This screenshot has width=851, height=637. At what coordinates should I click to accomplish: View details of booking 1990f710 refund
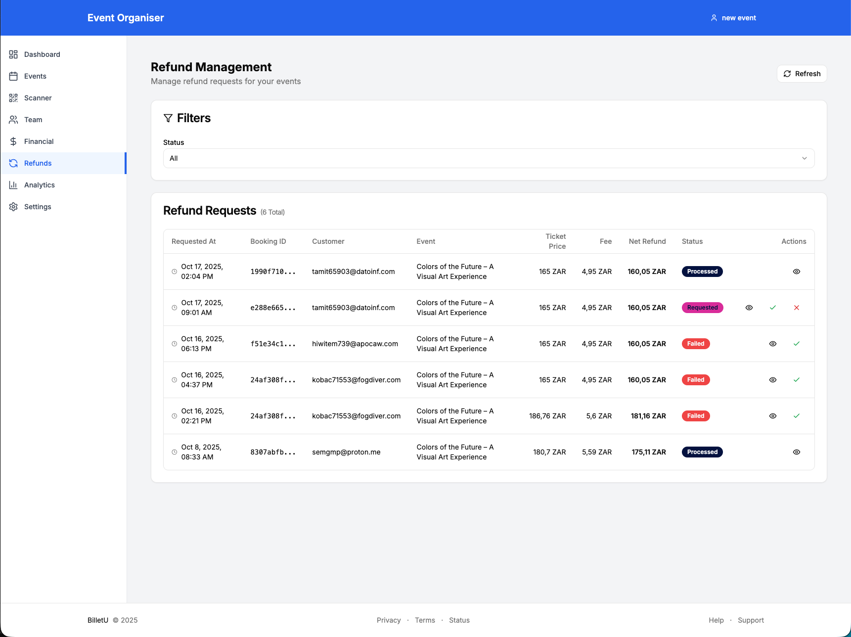[796, 272]
